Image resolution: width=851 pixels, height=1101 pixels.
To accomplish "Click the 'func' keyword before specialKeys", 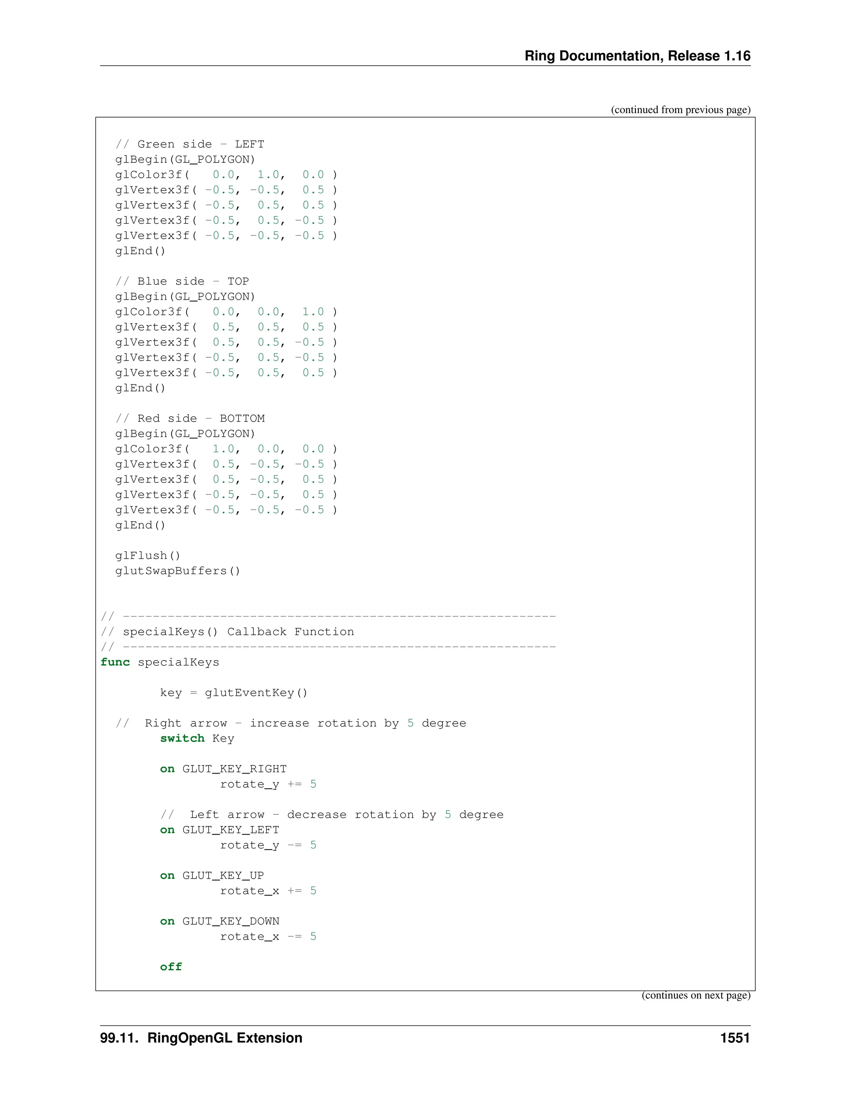I will [x=115, y=662].
